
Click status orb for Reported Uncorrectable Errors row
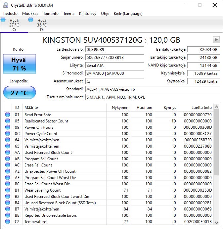click(8, 215)
